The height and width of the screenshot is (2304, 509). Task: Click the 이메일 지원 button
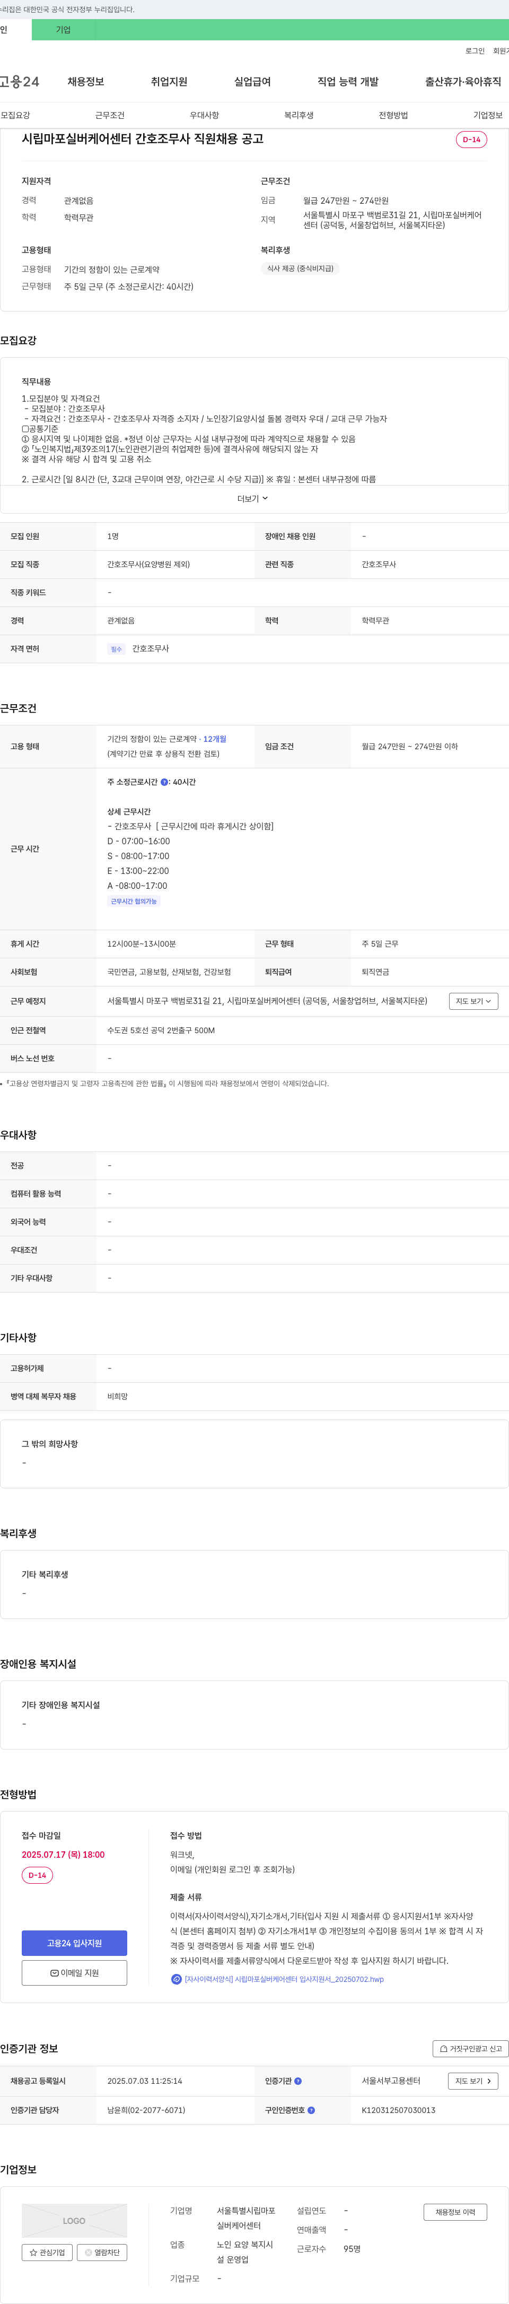click(x=74, y=1972)
